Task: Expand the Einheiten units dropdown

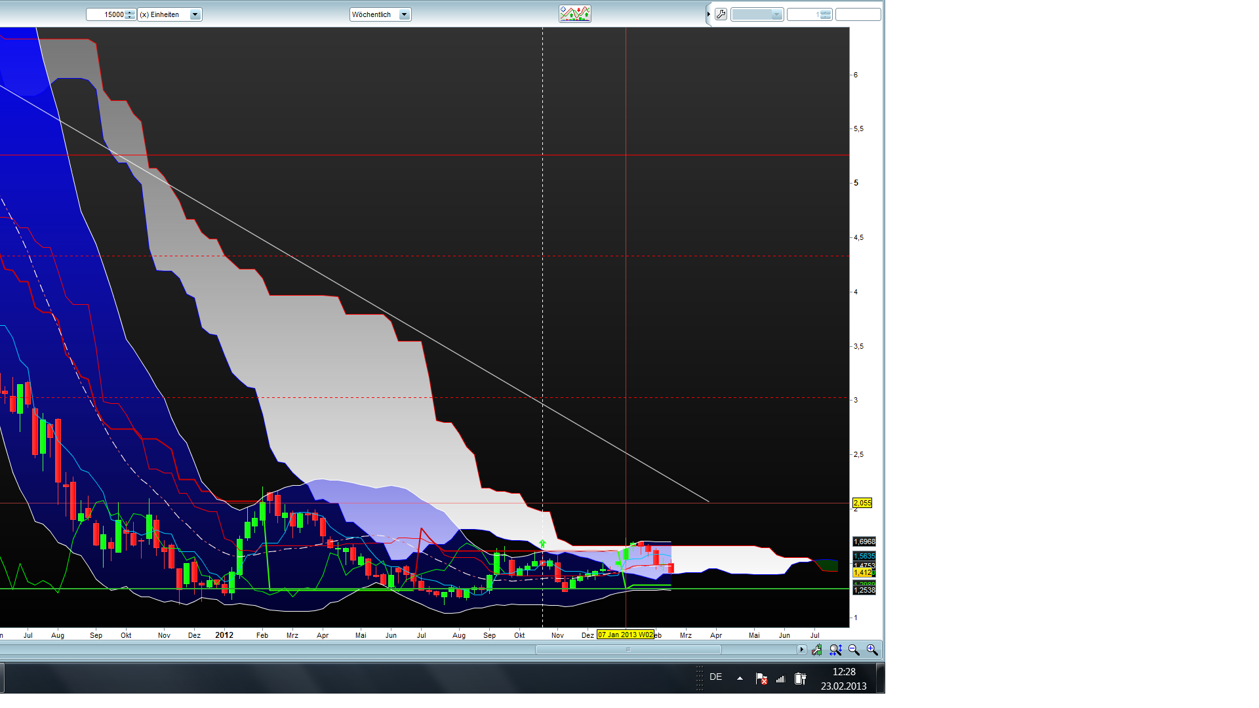Action: coord(195,14)
